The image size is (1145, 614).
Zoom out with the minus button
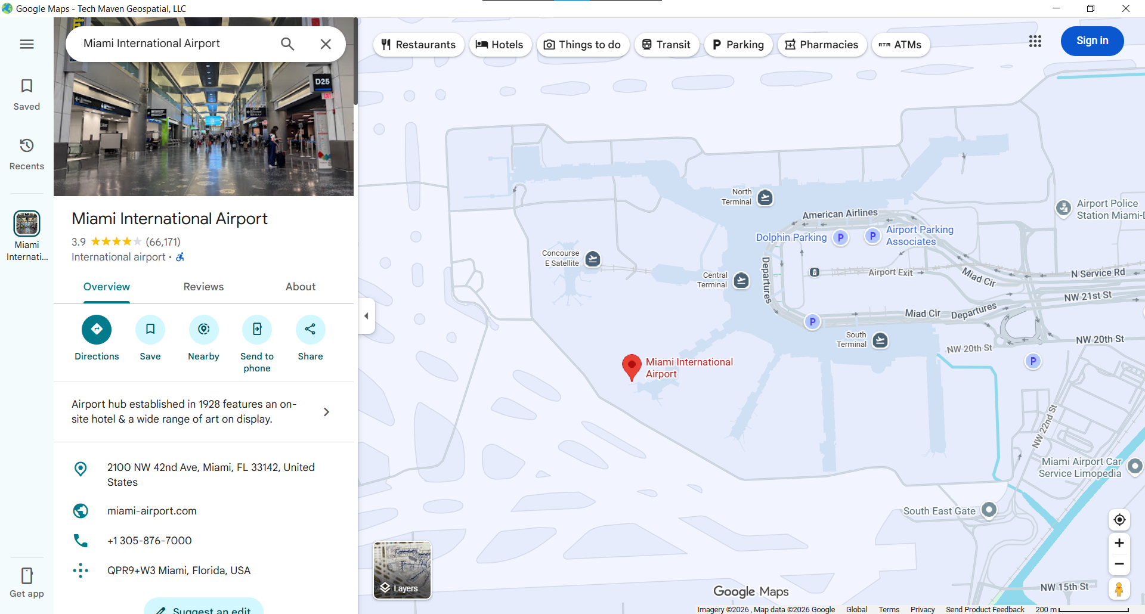click(1119, 564)
